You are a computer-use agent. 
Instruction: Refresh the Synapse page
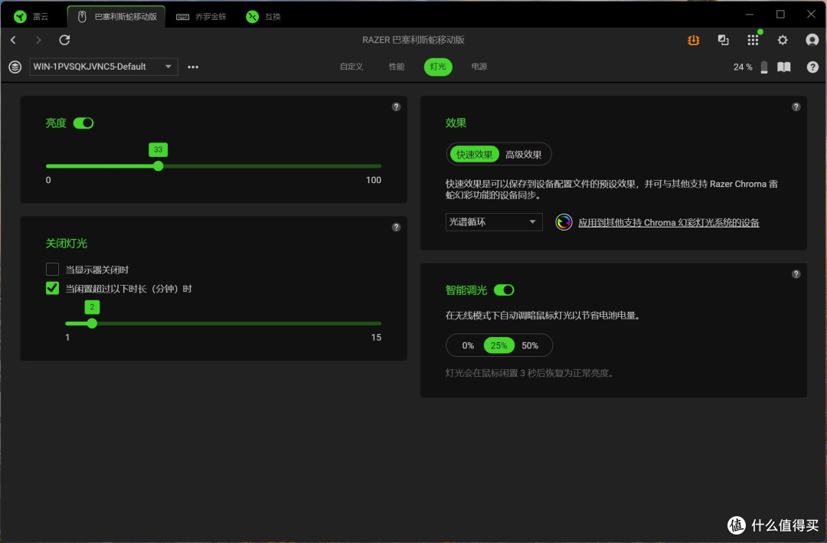point(64,40)
